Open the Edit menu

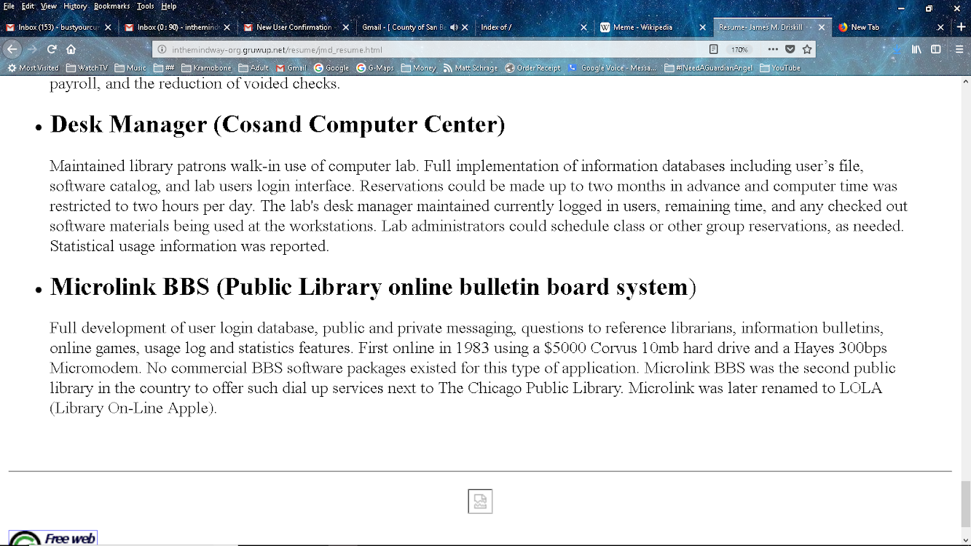click(28, 6)
